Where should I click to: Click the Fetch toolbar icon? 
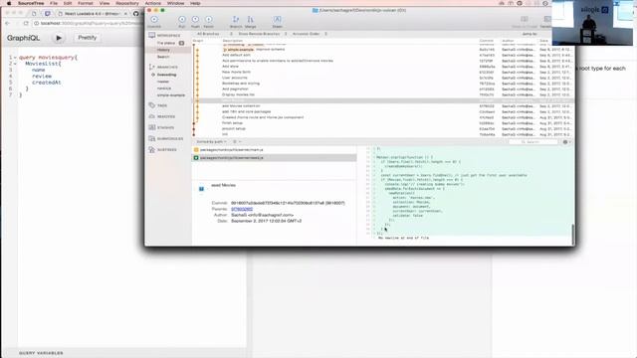point(208,20)
